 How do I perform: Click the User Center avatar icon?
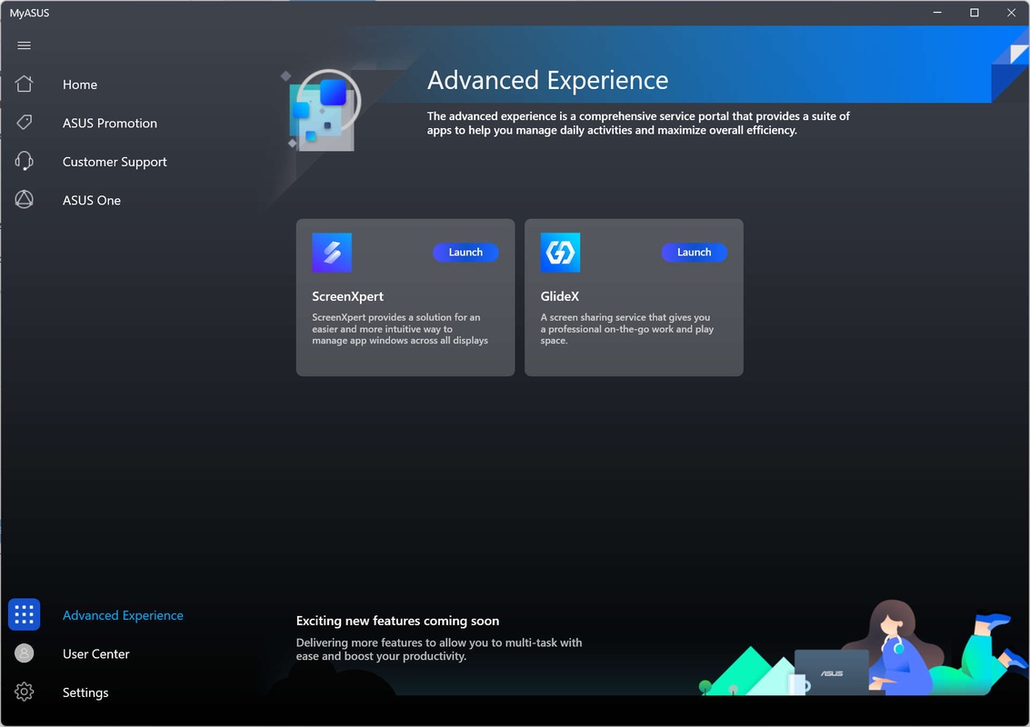click(25, 653)
